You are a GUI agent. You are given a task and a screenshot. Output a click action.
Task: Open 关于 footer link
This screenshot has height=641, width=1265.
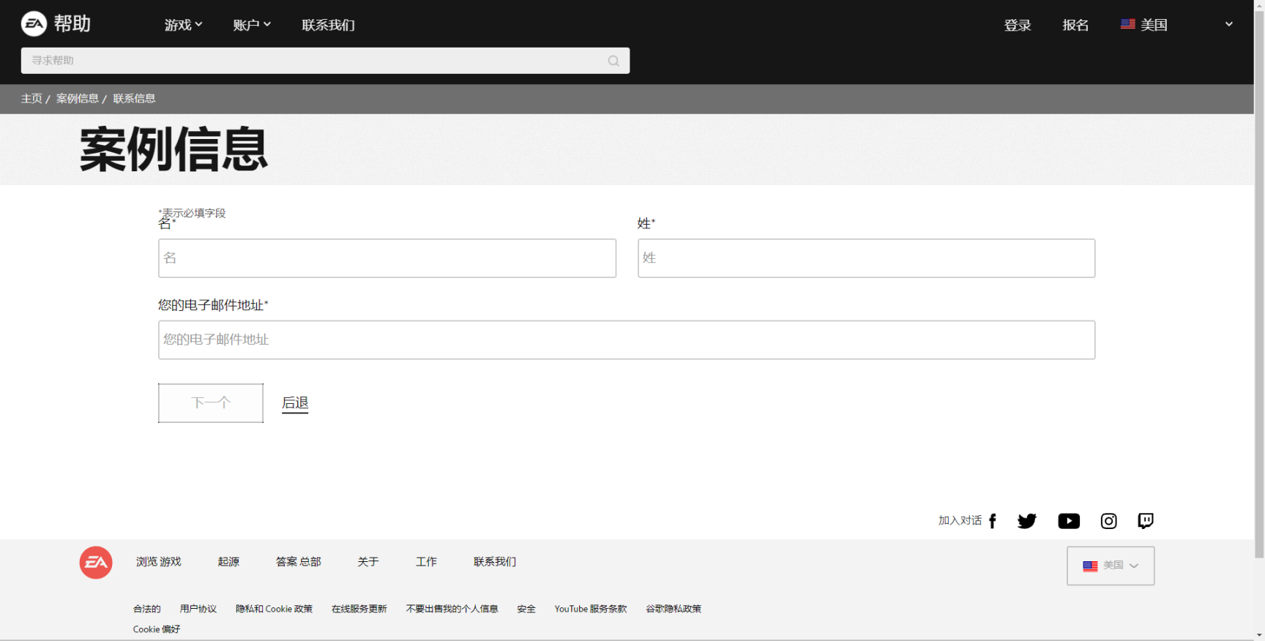point(368,562)
